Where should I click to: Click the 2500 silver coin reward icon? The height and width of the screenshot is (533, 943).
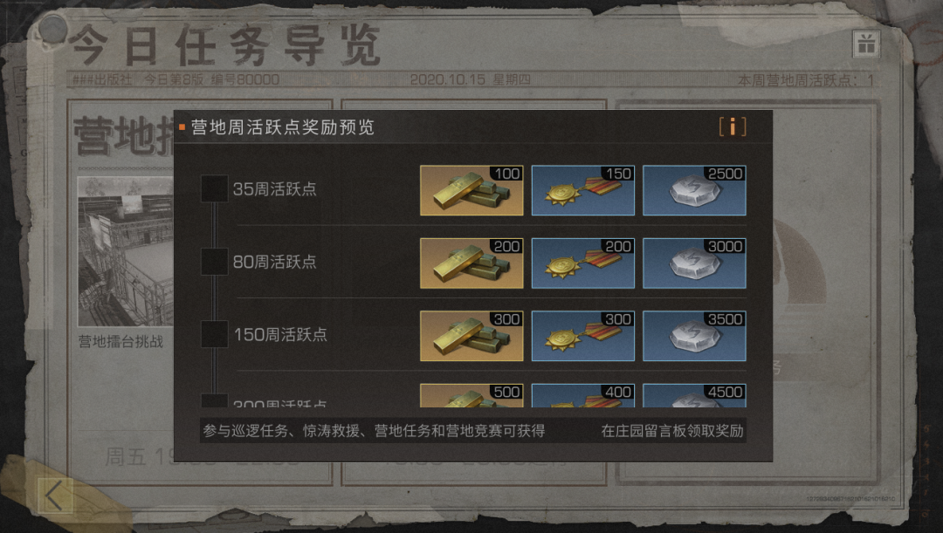pos(695,190)
